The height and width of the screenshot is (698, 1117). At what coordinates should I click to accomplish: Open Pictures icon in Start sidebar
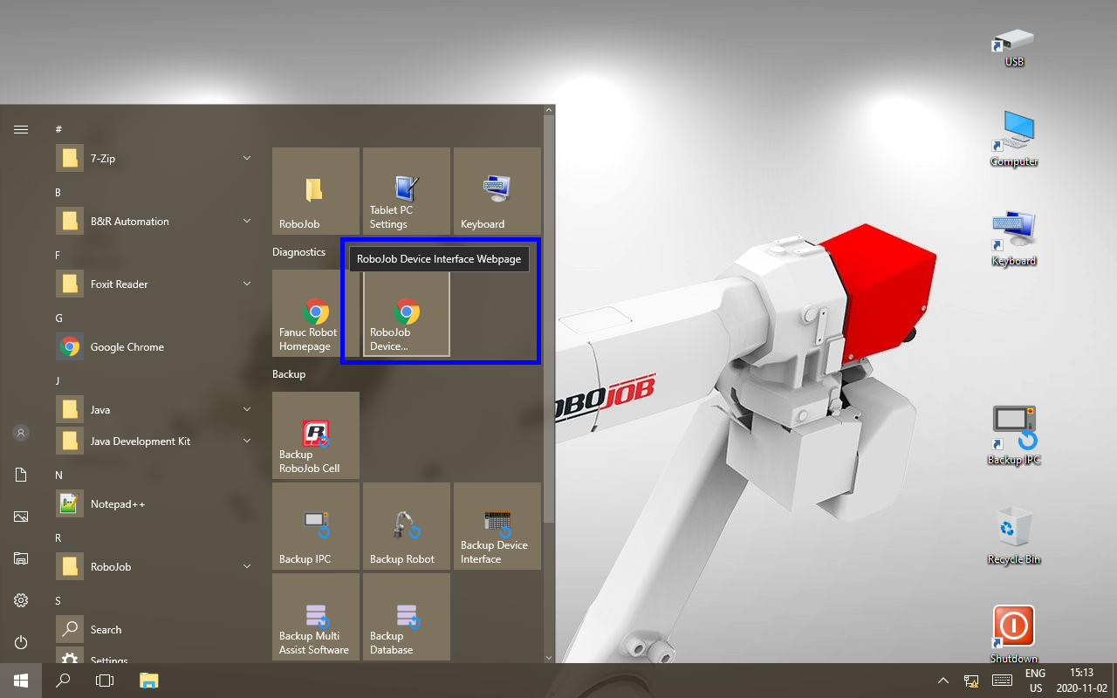pos(21,517)
